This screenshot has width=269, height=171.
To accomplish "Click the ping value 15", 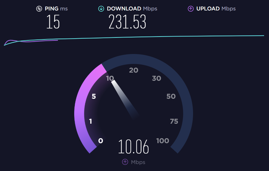I will tap(53, 22).
